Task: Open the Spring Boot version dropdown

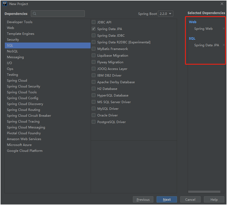Action: [x=166, y=14]
